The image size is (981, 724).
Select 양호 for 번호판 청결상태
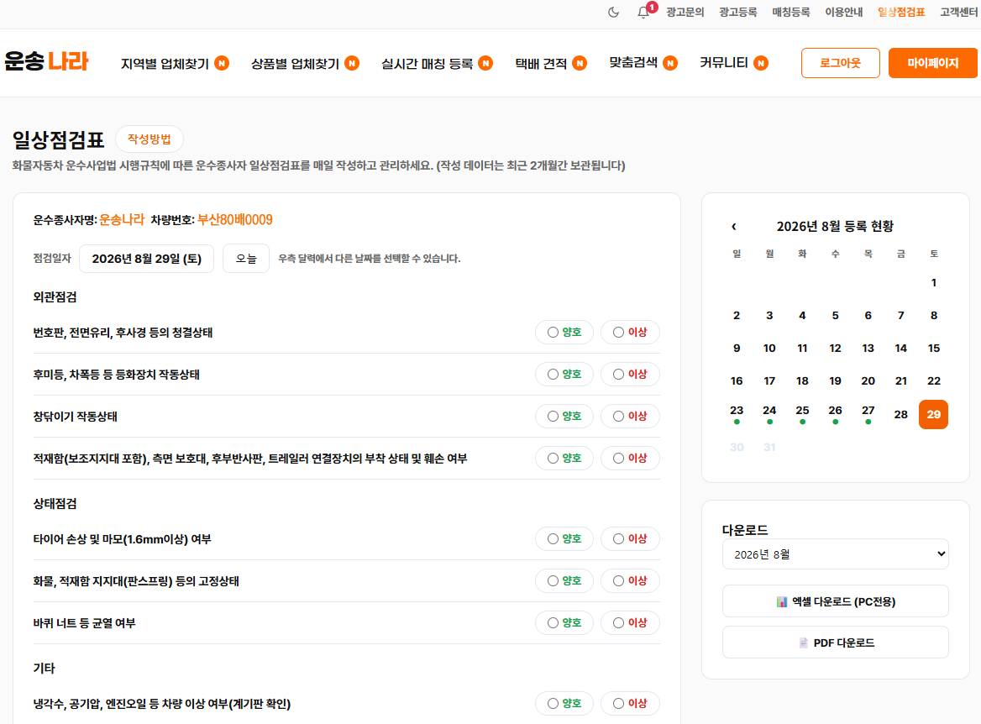pyautogui.click(x=564, y=333)
